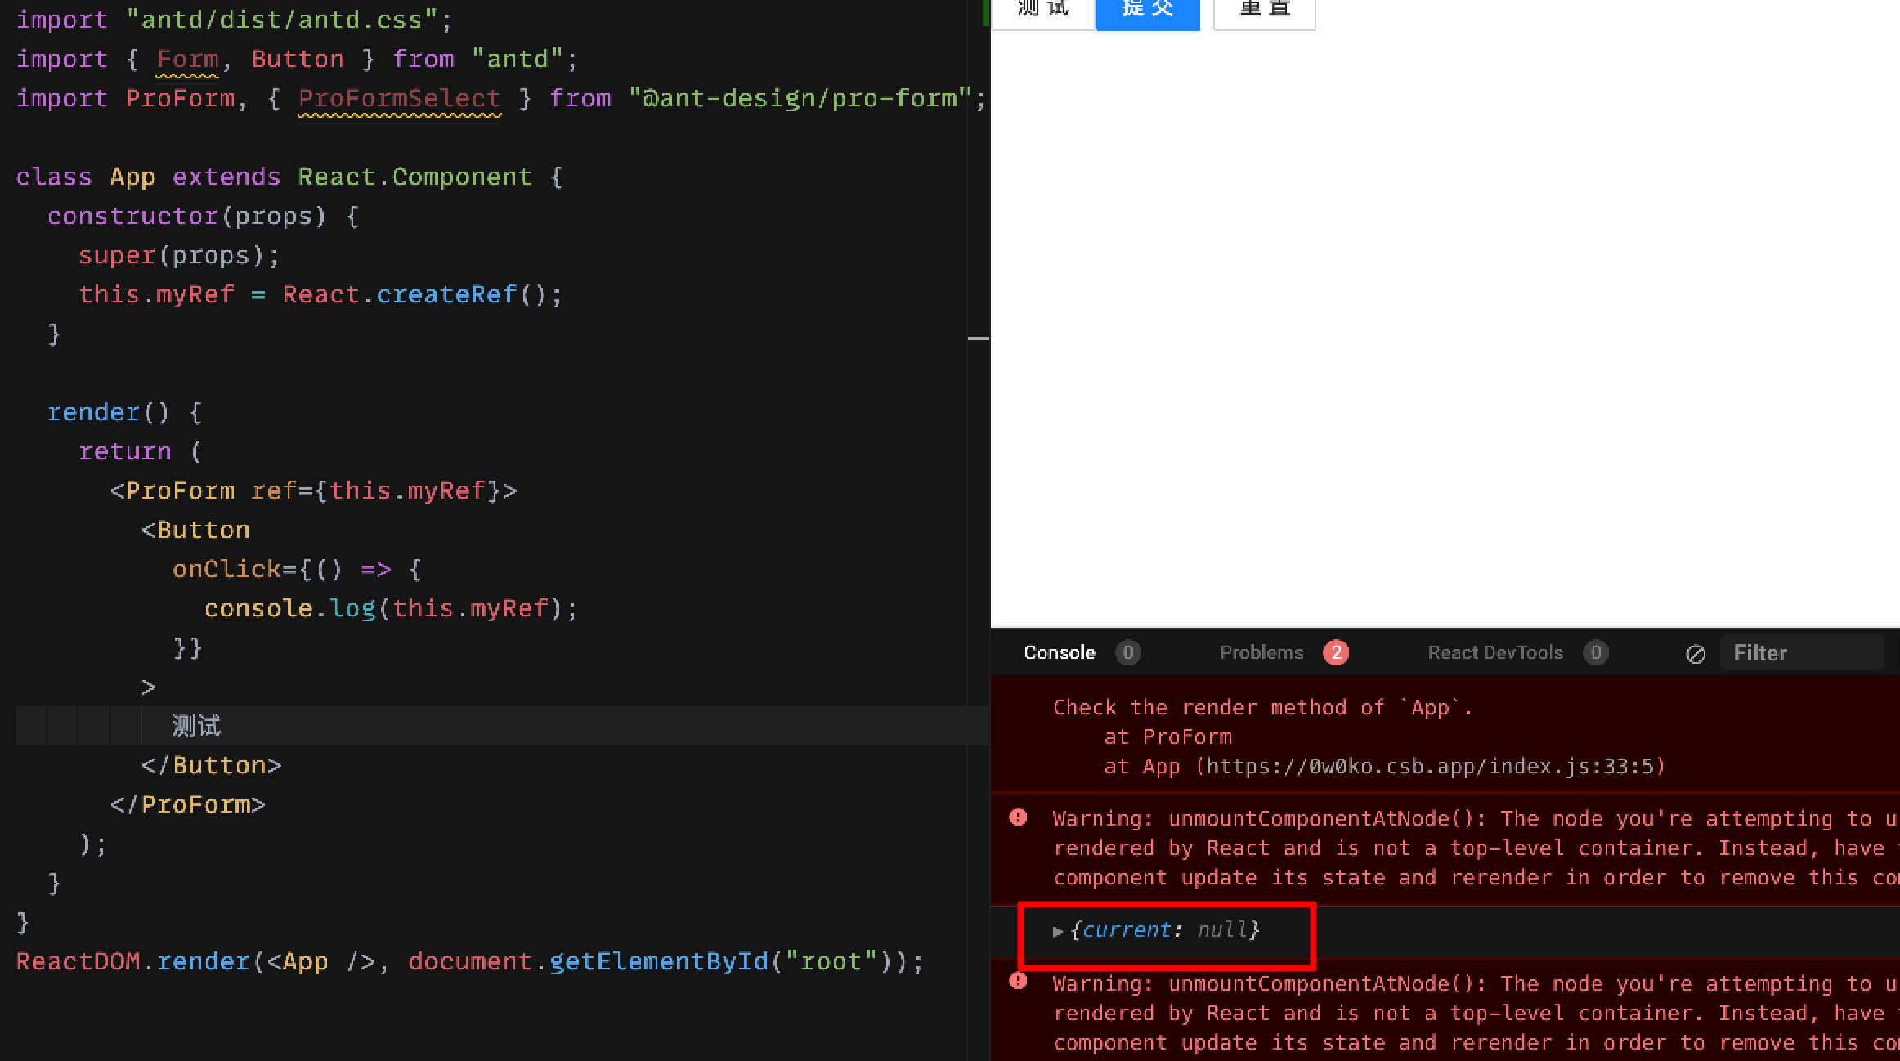The height and width of the screenshot is (1061, 1900).
Task: Click the clear console icon
Action: pos(1696,653)
